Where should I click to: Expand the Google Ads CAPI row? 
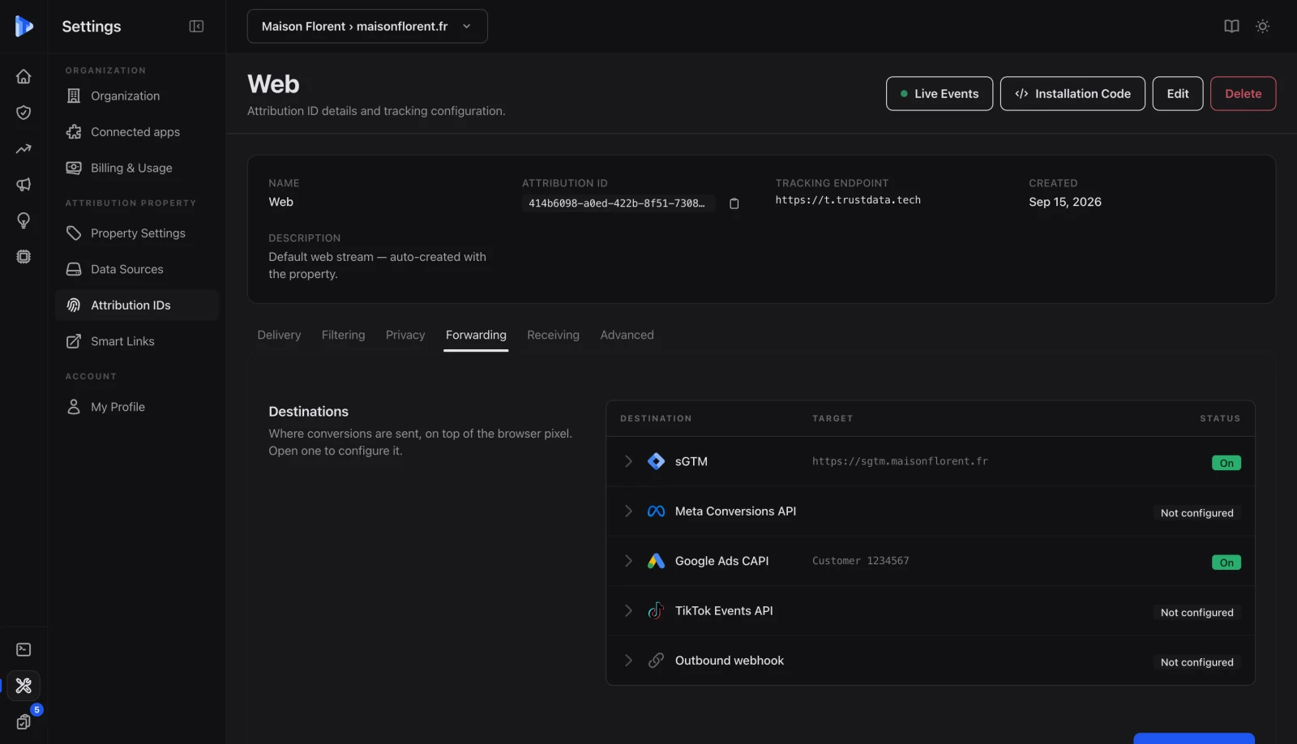click(x=628, y=561)
